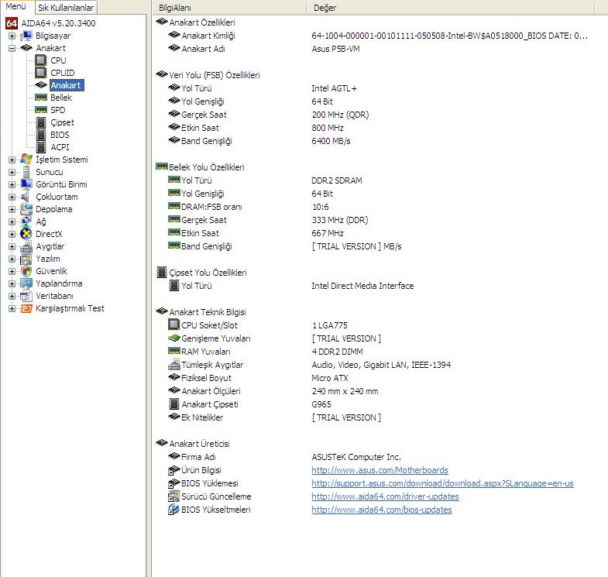Click the Firma Adı row

[380, 457]
